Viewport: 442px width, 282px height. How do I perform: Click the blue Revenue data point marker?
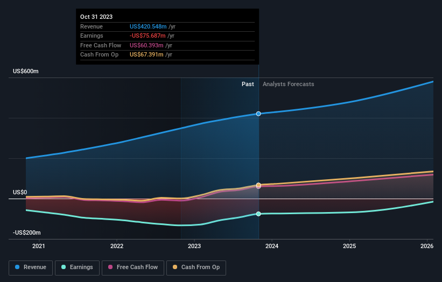pyautogui.click(x=258, y=114)
